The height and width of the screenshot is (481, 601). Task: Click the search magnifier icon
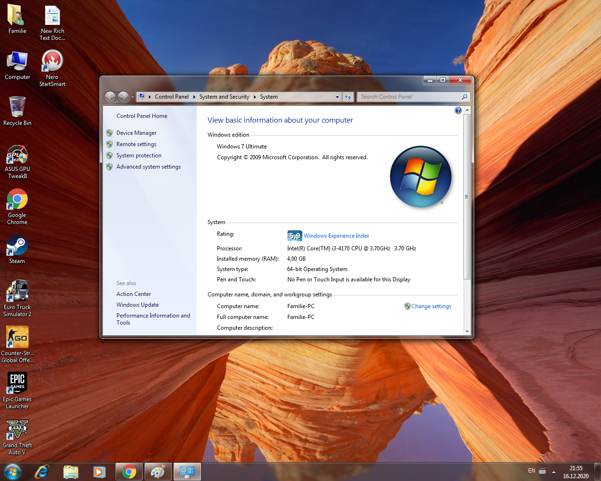(464, 97)
